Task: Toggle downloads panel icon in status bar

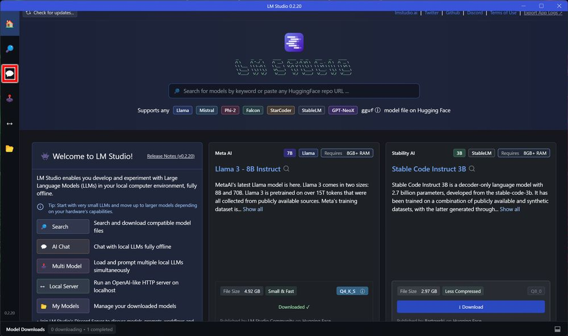Action: coord(558,329)
